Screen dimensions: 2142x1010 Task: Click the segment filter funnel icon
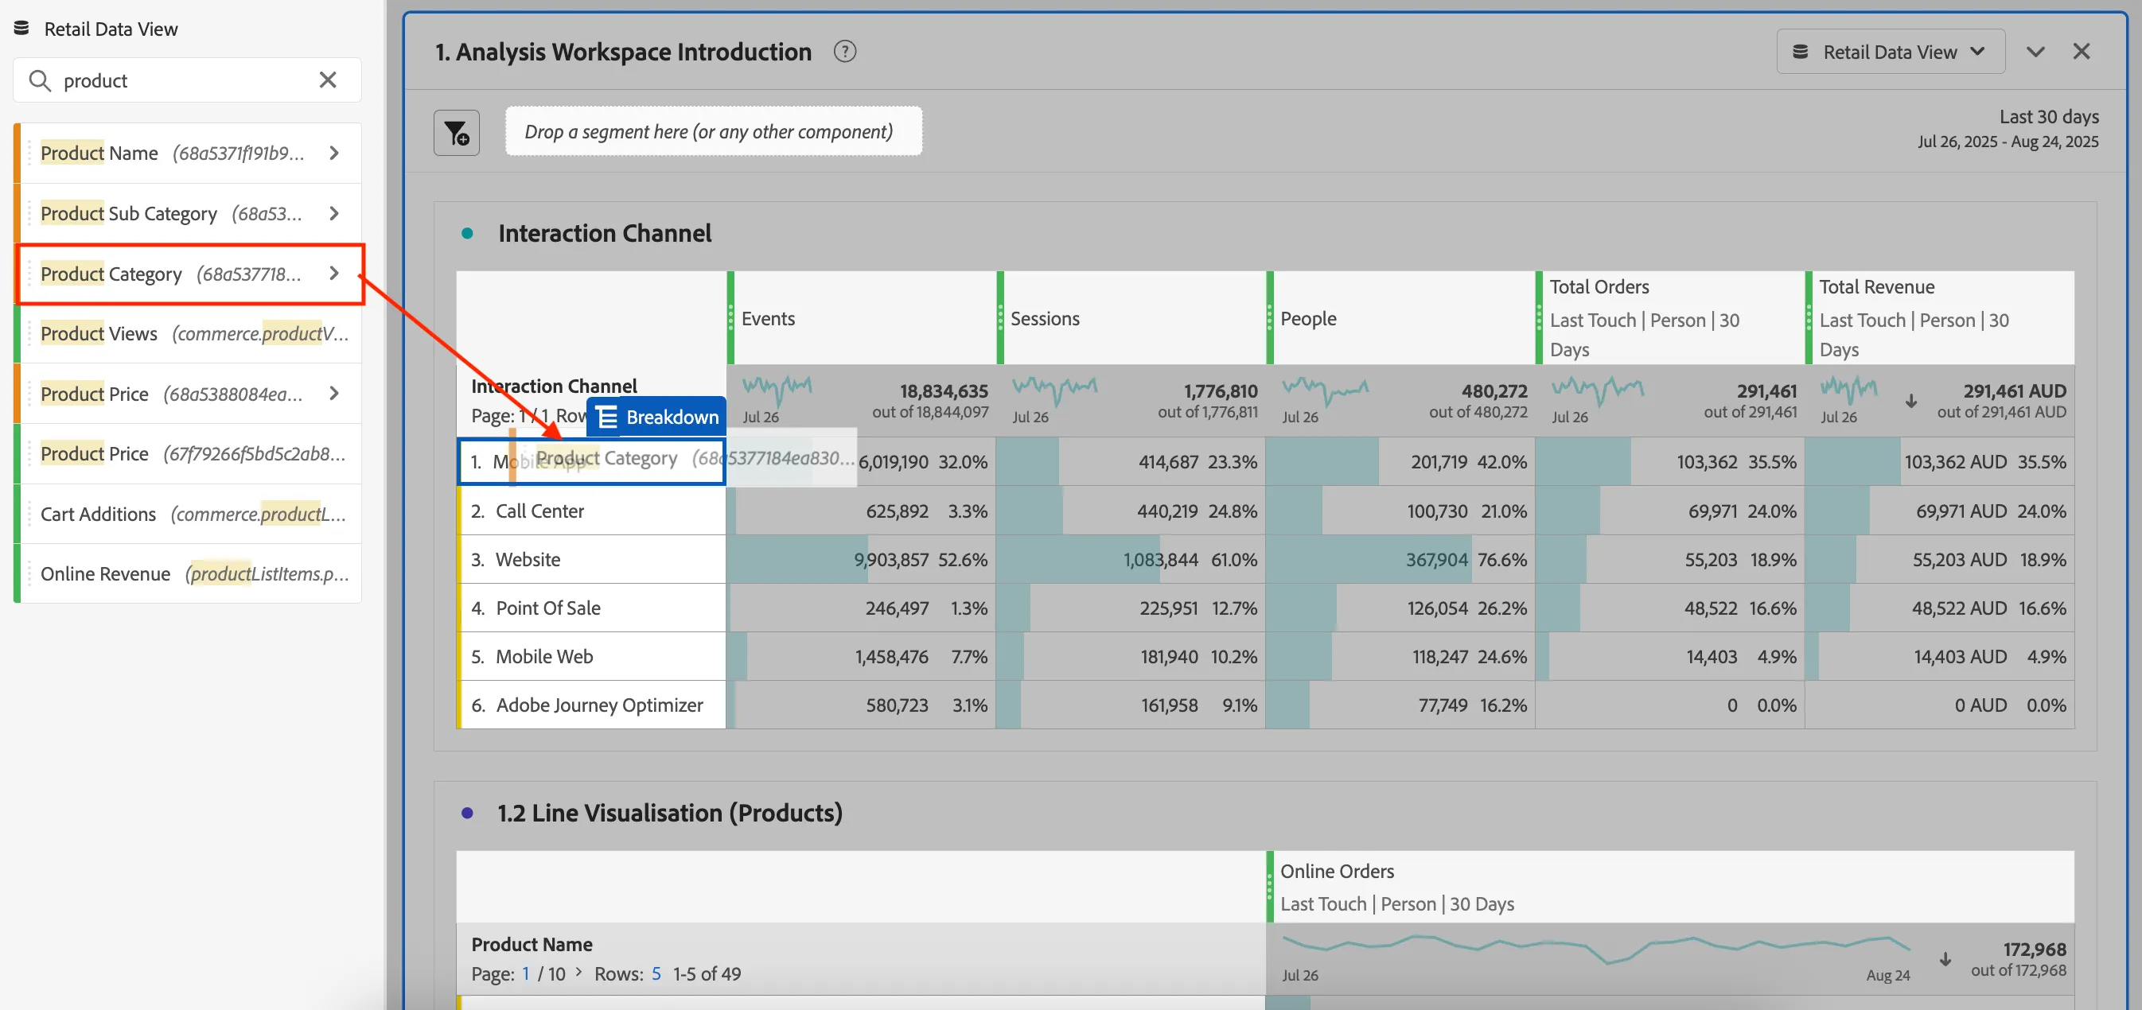click(x=457, y=132)
